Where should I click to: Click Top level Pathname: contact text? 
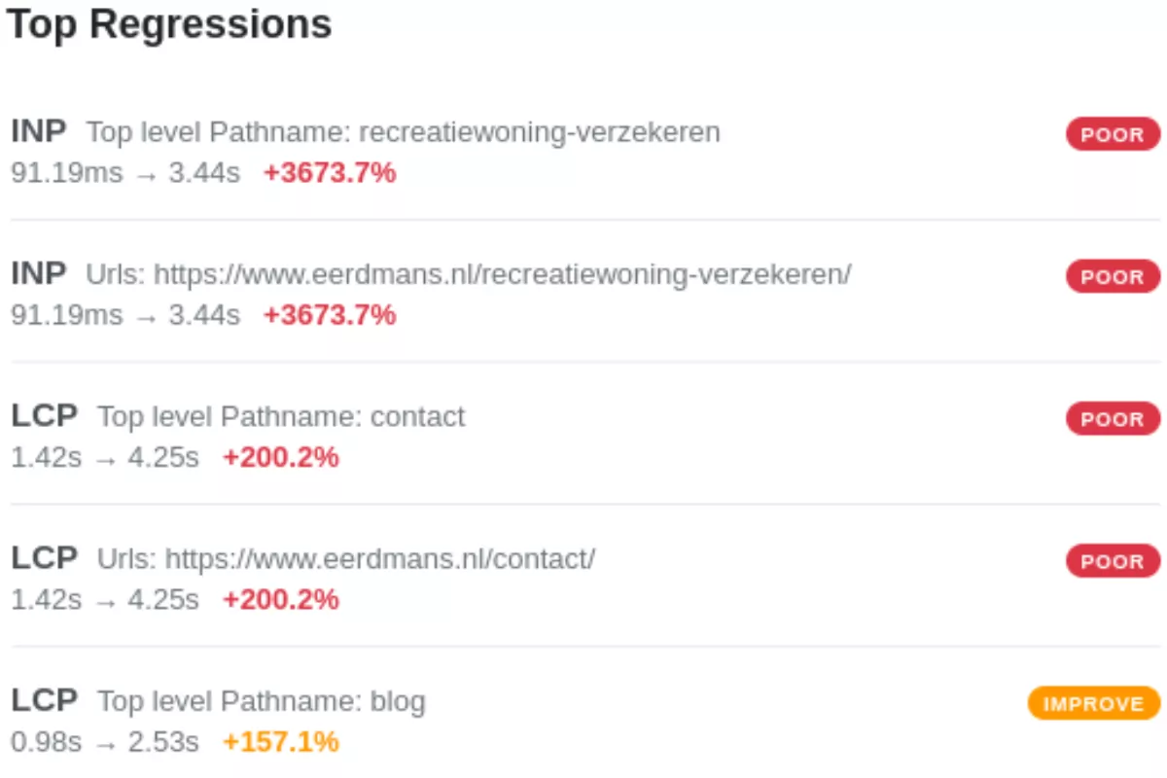[280, 416]
